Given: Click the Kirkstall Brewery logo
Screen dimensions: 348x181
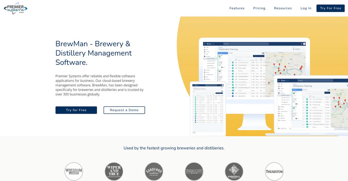Looking at the screenshot, I should (234, 171).
